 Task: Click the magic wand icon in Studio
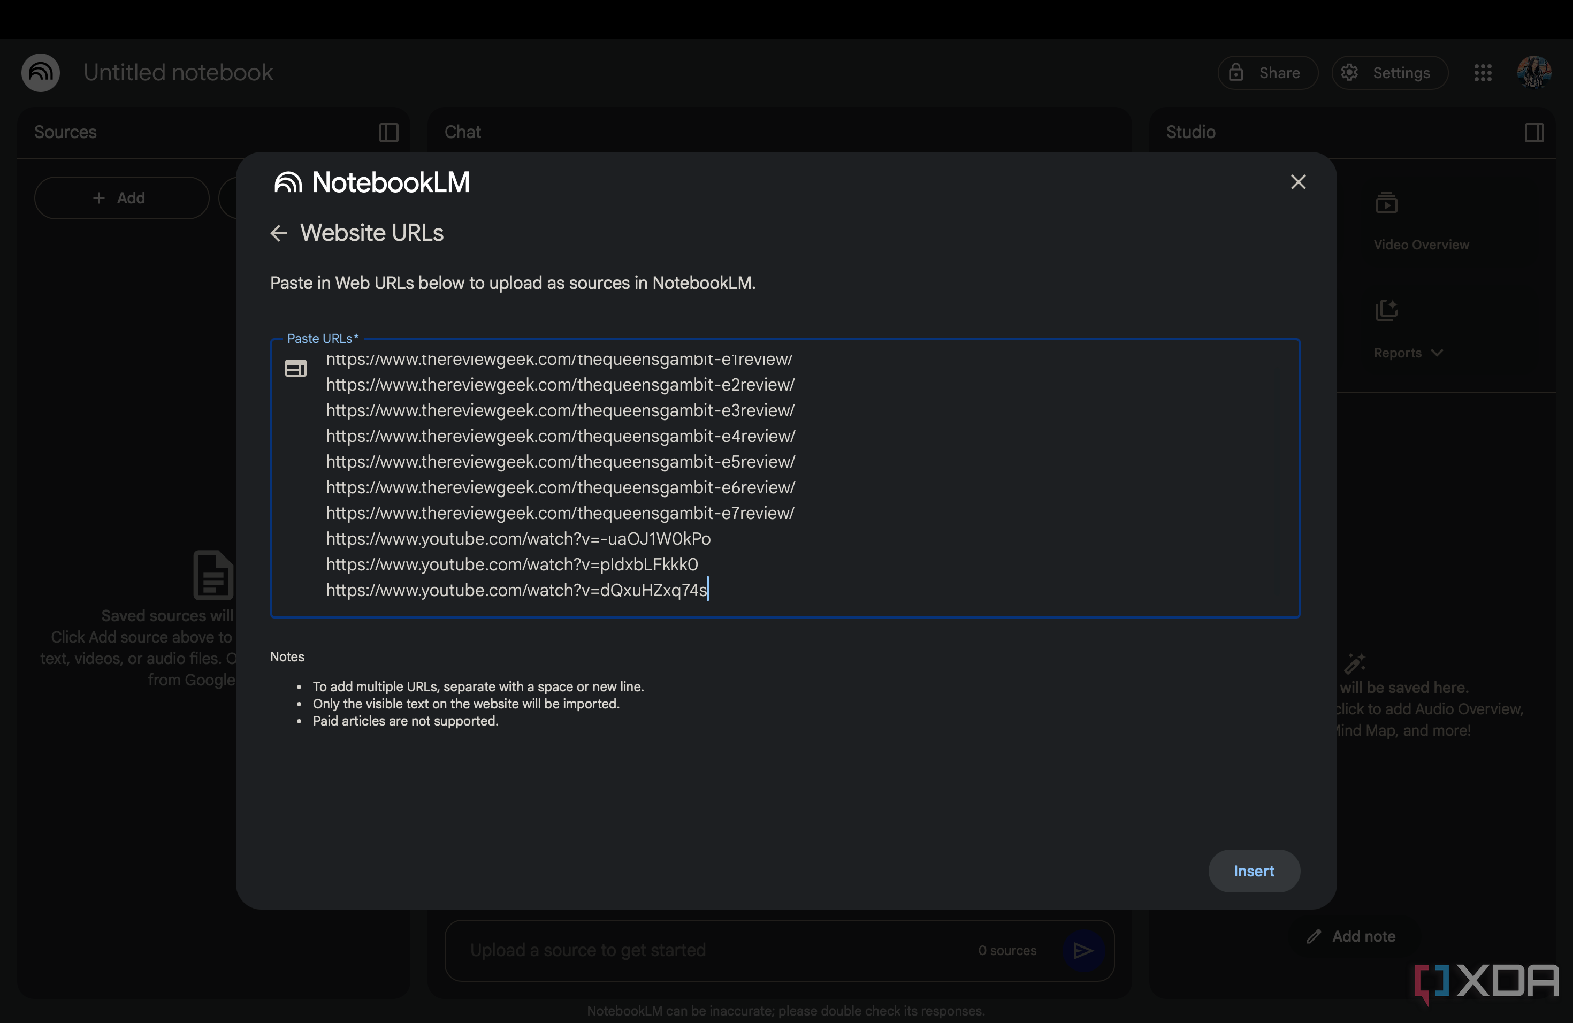(1354, 663)
